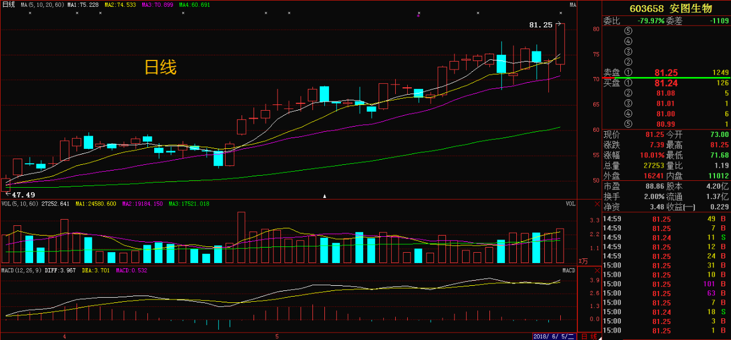Select 15:00 tick at 81.24 with 18 S
The height and width of the screenshot is (340, 731).
(x=666, y=312)
